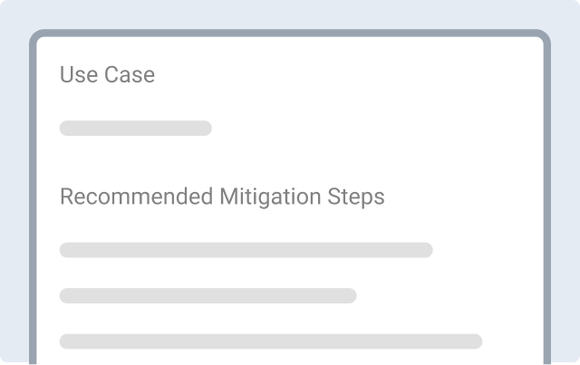This screenshot has width=580, height=365.
Task: Click the rounded top-right corner of card border
Action: (x=545, y=35)
